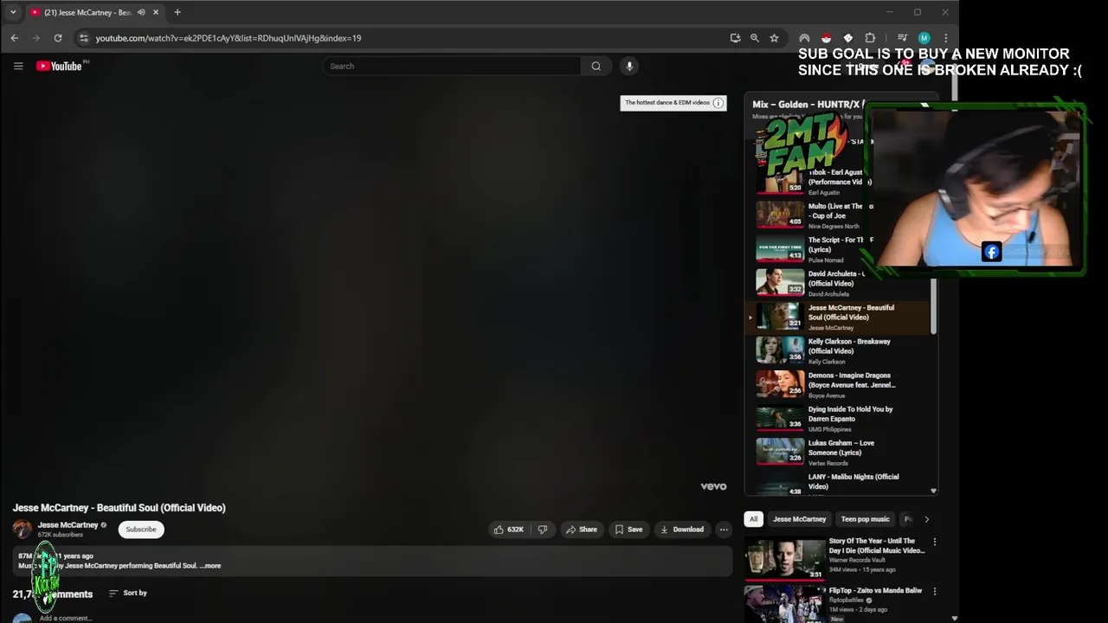View site information icon beside the URL

point(83,38)
